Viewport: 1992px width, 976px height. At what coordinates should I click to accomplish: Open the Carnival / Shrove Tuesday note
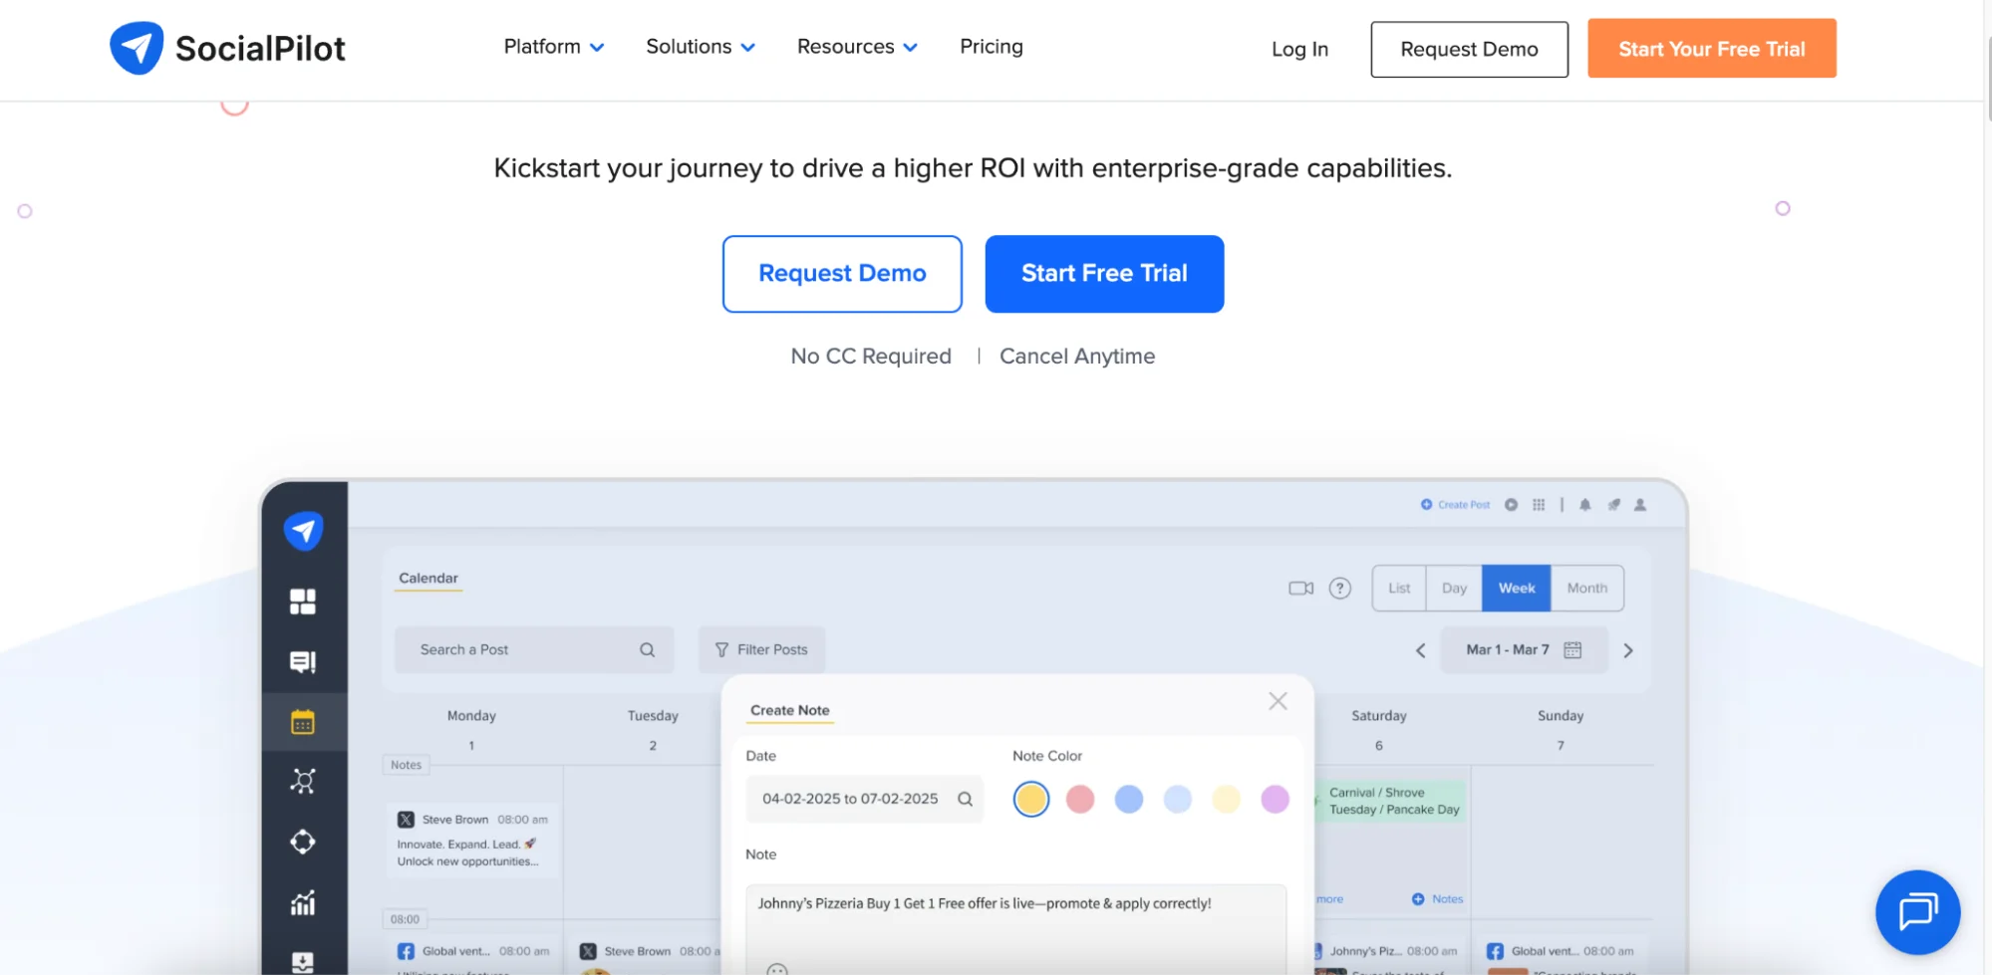pos(1391,802)
